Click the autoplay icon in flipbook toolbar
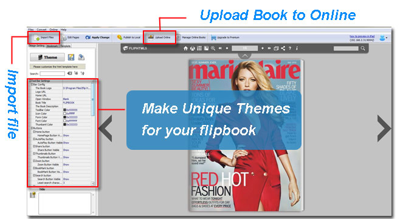 (x=276, y=48)
